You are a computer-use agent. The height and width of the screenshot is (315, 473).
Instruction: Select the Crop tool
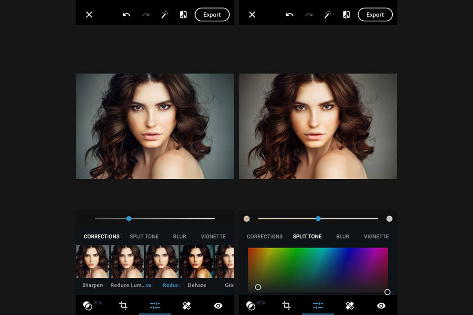point(124,306)
